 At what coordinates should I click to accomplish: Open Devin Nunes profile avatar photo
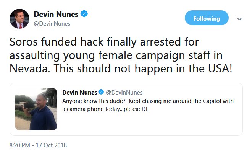[19, 19]
